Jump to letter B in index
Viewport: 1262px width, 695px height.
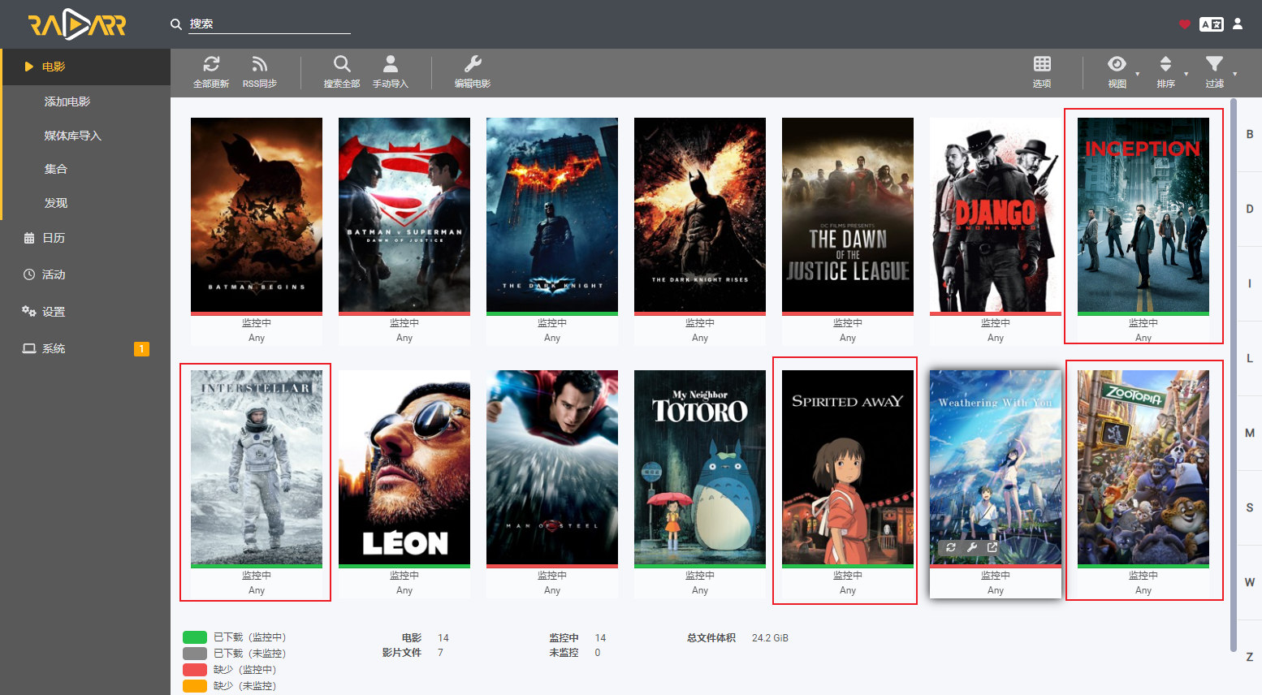1250,134
